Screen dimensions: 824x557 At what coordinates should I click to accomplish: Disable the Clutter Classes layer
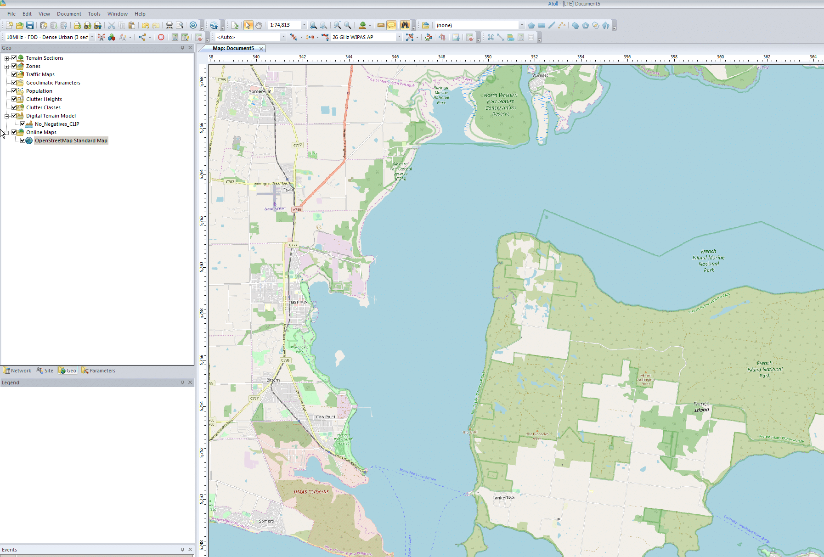(14, 107)
